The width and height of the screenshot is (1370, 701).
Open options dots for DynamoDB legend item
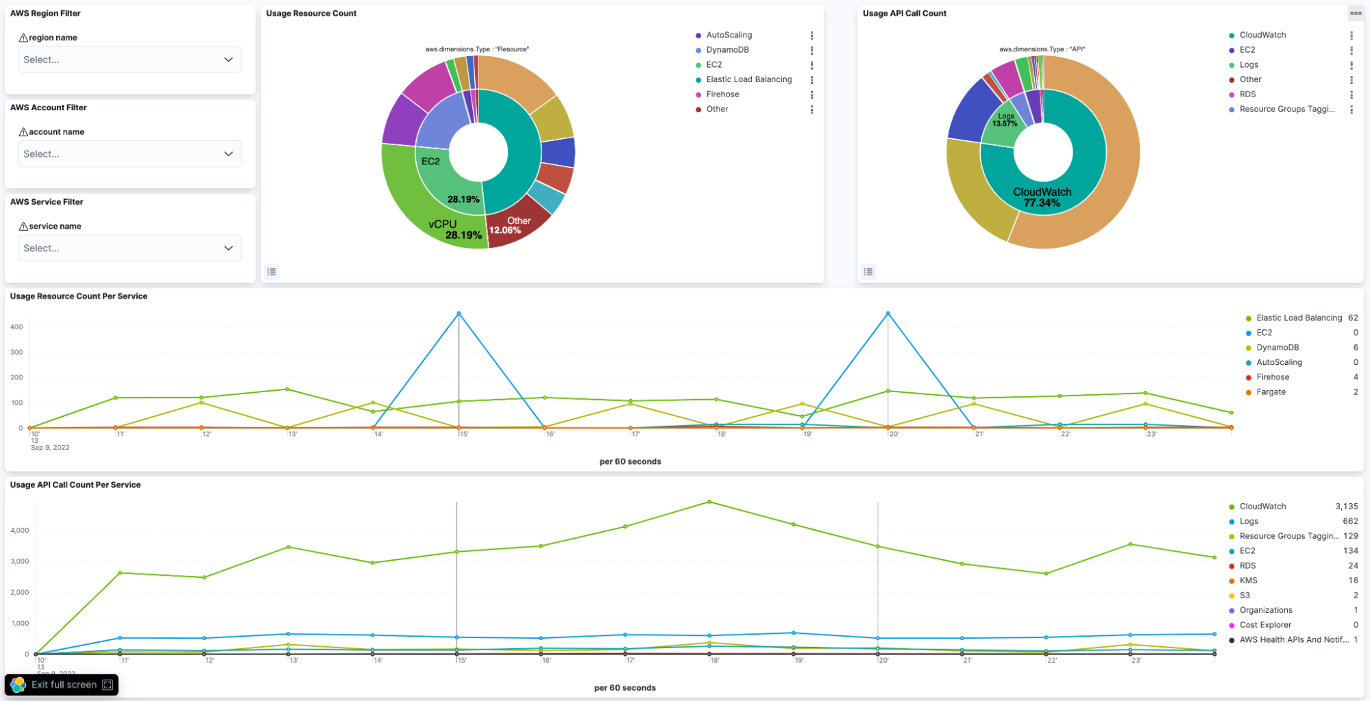coord(811,50)
